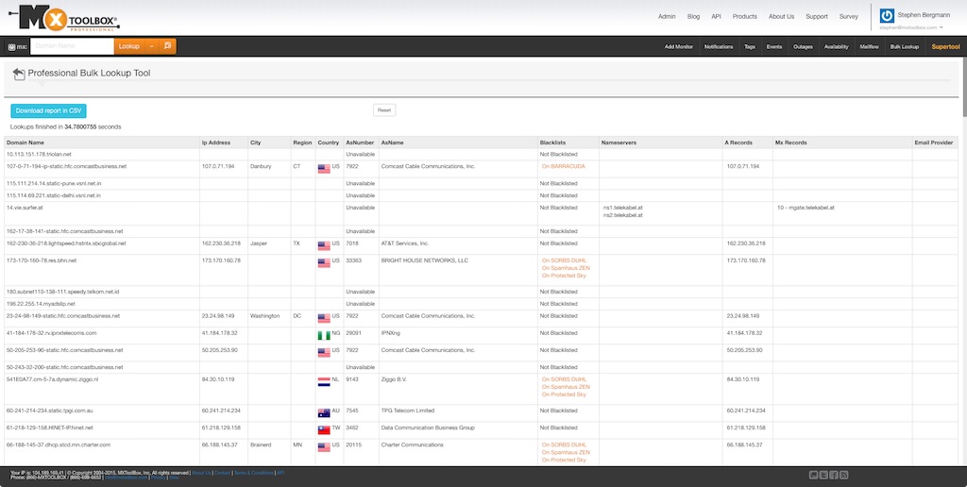The width and height of the screenshot is (967, 487).
Task: Click the US flag in the BRIGHT HOUSE NETWORKS row
Action: click(x=324, y=263)
